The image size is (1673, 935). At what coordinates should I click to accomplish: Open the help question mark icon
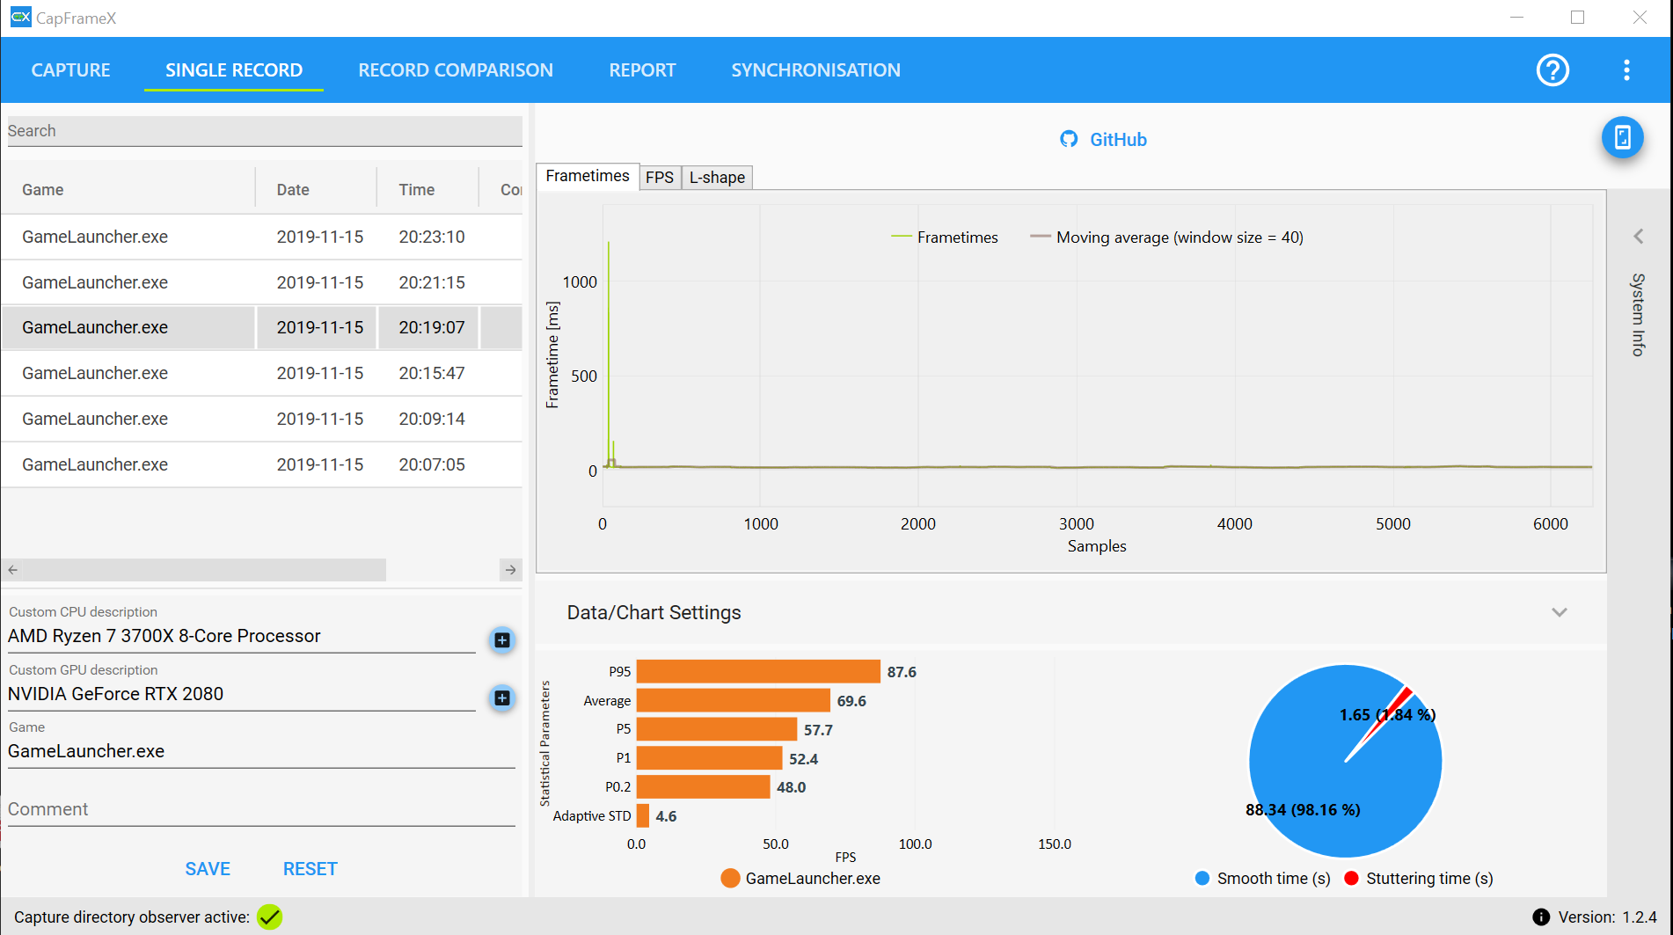[1552, 70]
